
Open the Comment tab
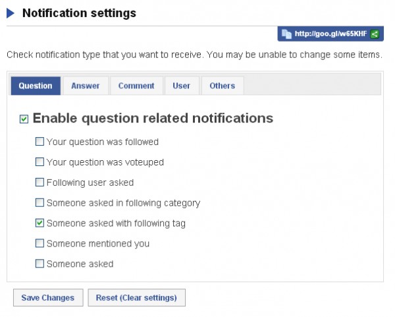(136, 86)
